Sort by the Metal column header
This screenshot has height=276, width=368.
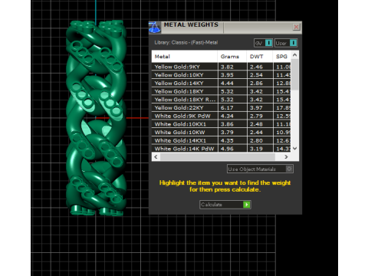[x=184, y=57]
